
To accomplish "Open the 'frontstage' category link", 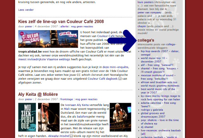I will [67, 99].
